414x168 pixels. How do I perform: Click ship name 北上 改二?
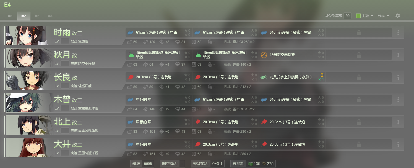68,122
